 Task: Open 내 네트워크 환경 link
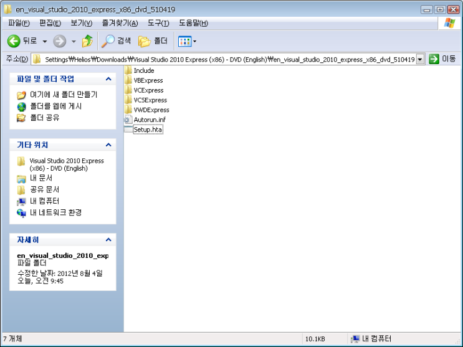click(56, 212)
